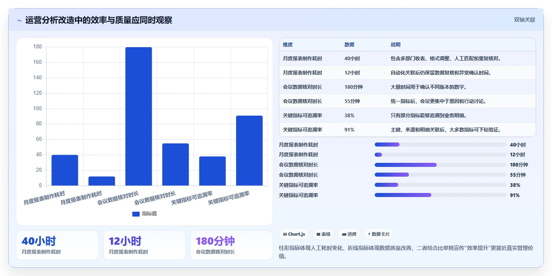The image size is (552, 276).
Task: Select the 进度 chip
Action: coord(349,234)
